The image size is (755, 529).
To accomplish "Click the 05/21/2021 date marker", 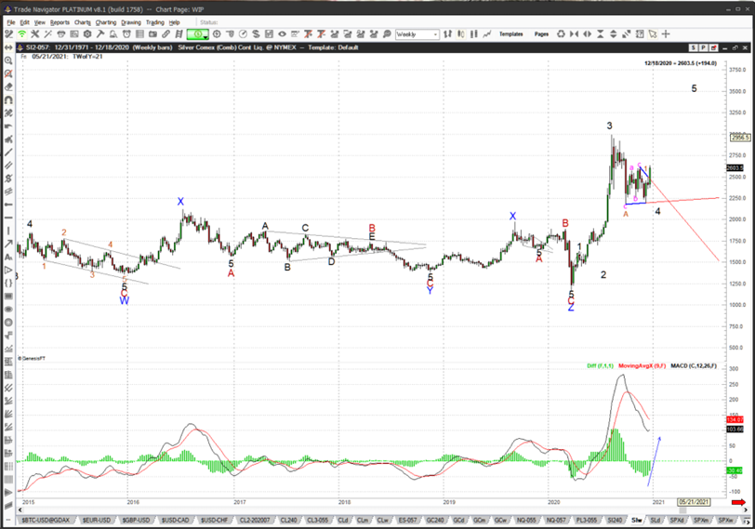I will click(x=694, y=502).
